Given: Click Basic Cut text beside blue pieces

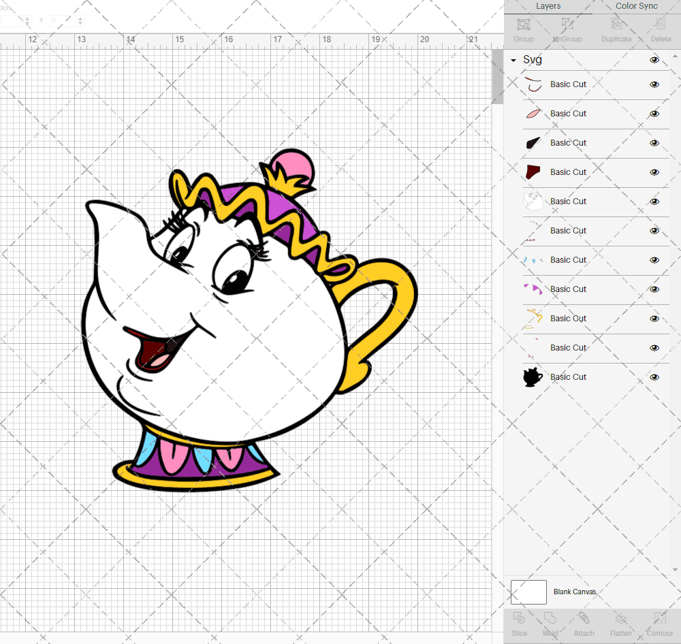Looking at the screenshot, I should [x=568, y=259].
